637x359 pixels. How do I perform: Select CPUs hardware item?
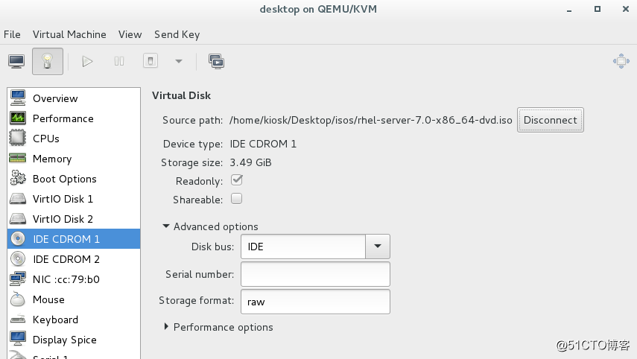tap(74, 139)
